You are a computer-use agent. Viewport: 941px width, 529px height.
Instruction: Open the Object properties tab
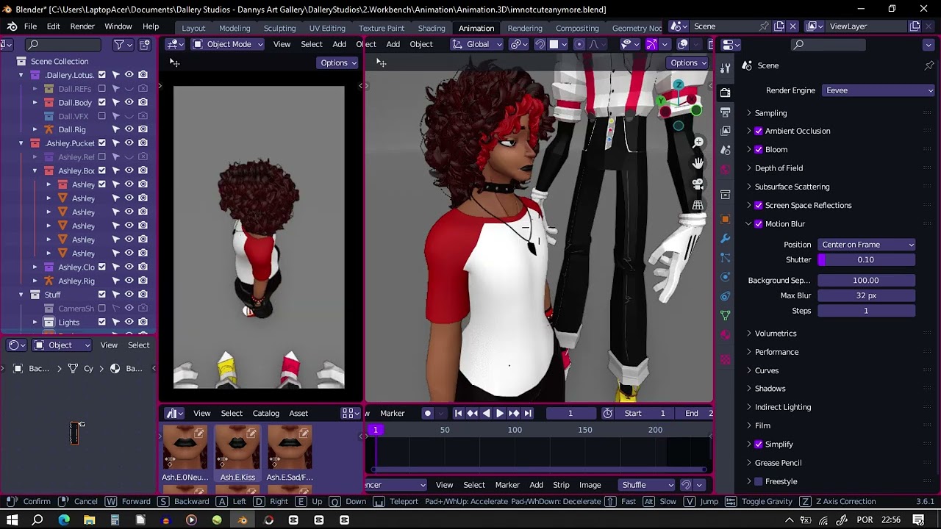pyautogui.click(x=726, y=219)
